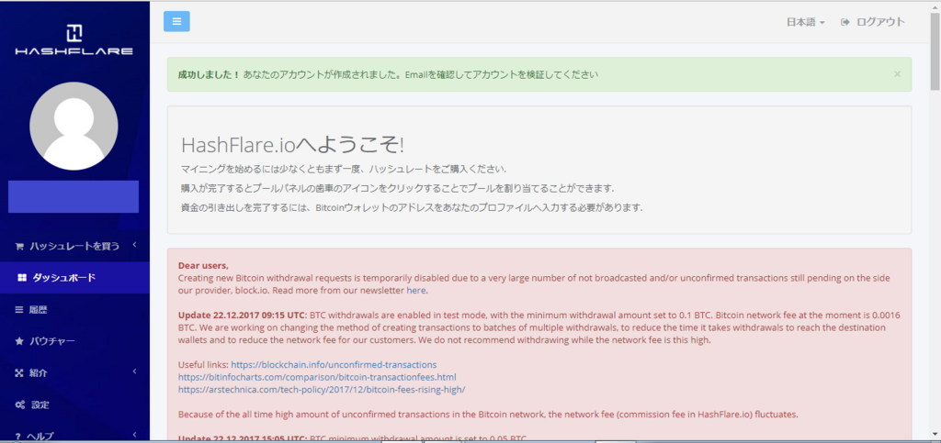Open ハッシュレートを買う menu
941x443 pixels.
[75, 246]
